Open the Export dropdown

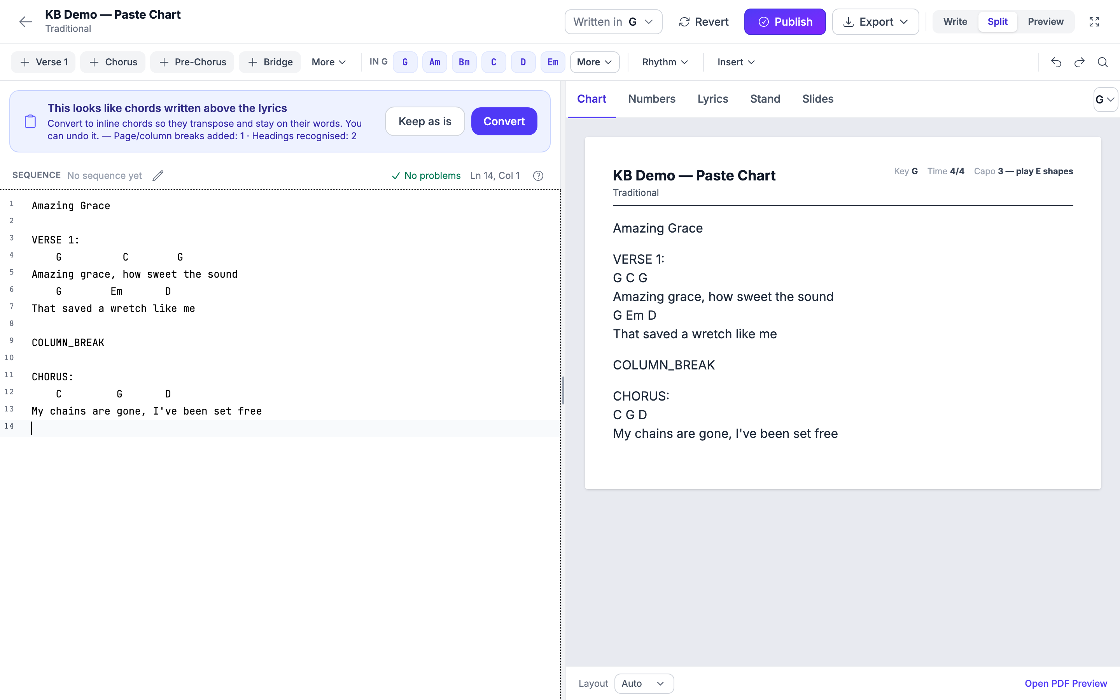[x=875, y=22]
